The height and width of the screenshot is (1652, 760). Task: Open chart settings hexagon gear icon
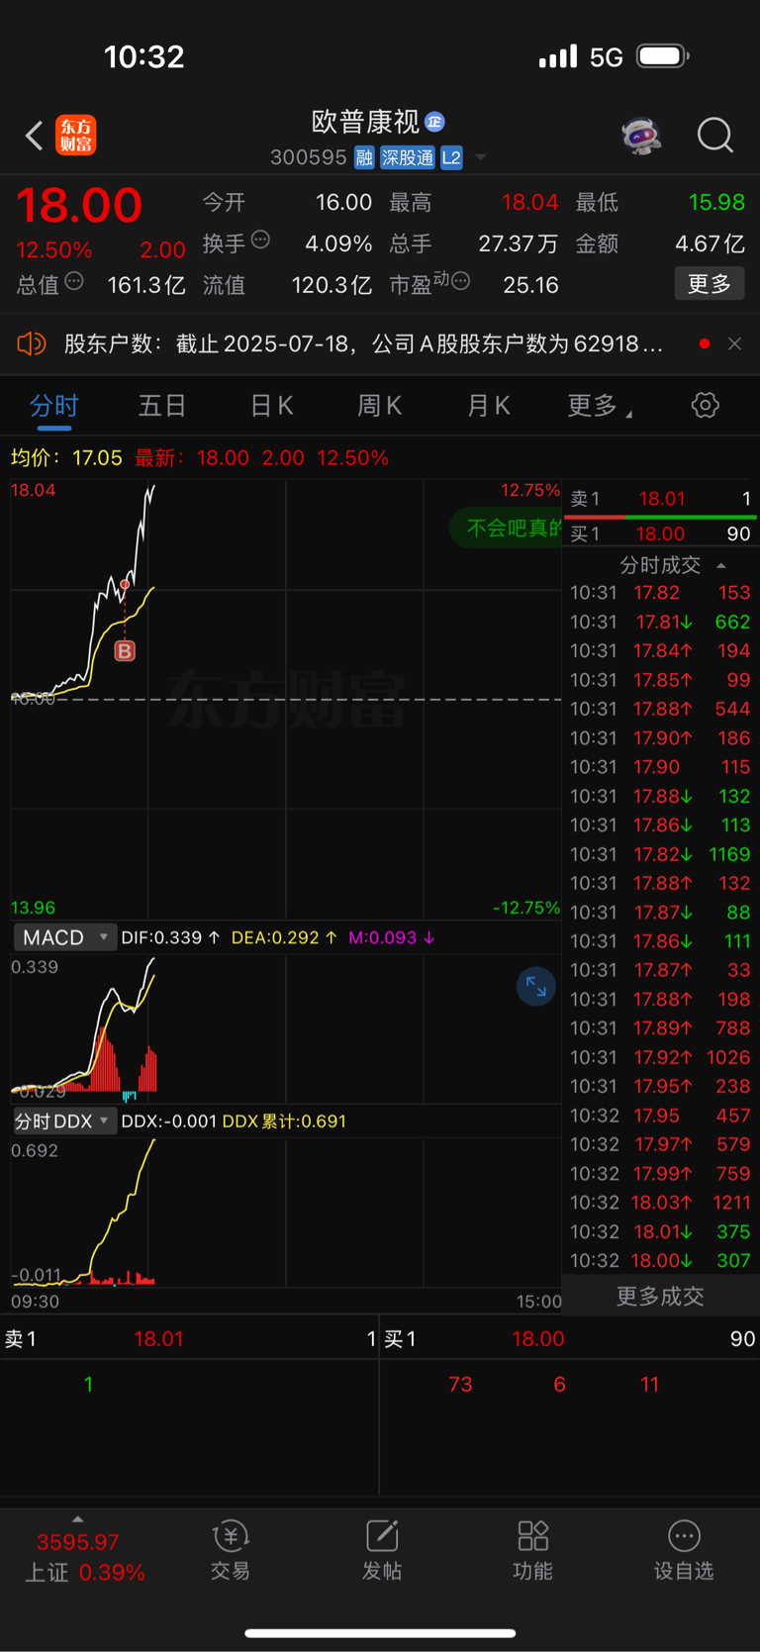tap(705, 405)
